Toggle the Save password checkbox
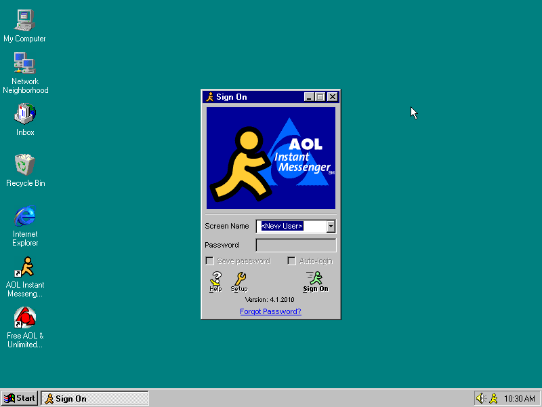Viewport: 542px width, 407px height. pos(209,260)
